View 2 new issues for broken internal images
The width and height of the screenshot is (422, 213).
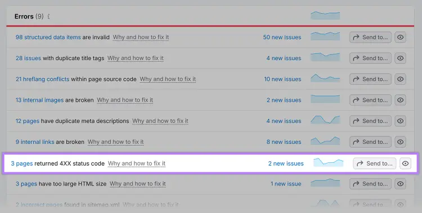(x=284, y=100)
